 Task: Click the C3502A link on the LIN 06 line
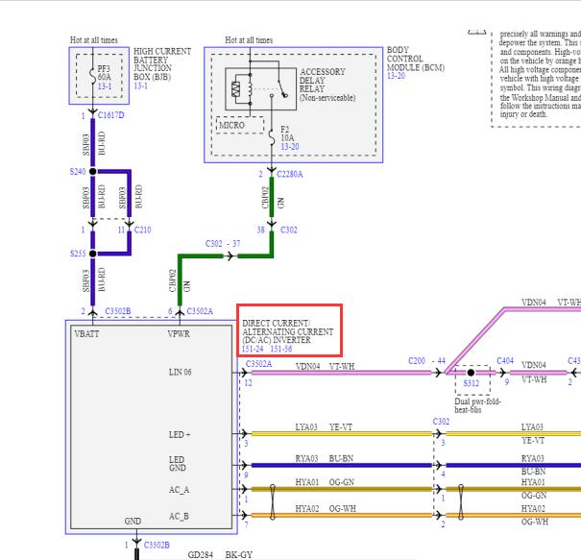258,364
